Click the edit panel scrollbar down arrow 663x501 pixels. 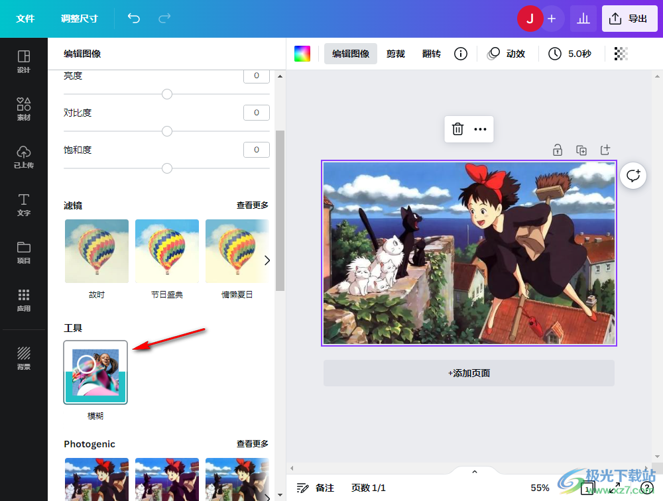tap(280, 494)
